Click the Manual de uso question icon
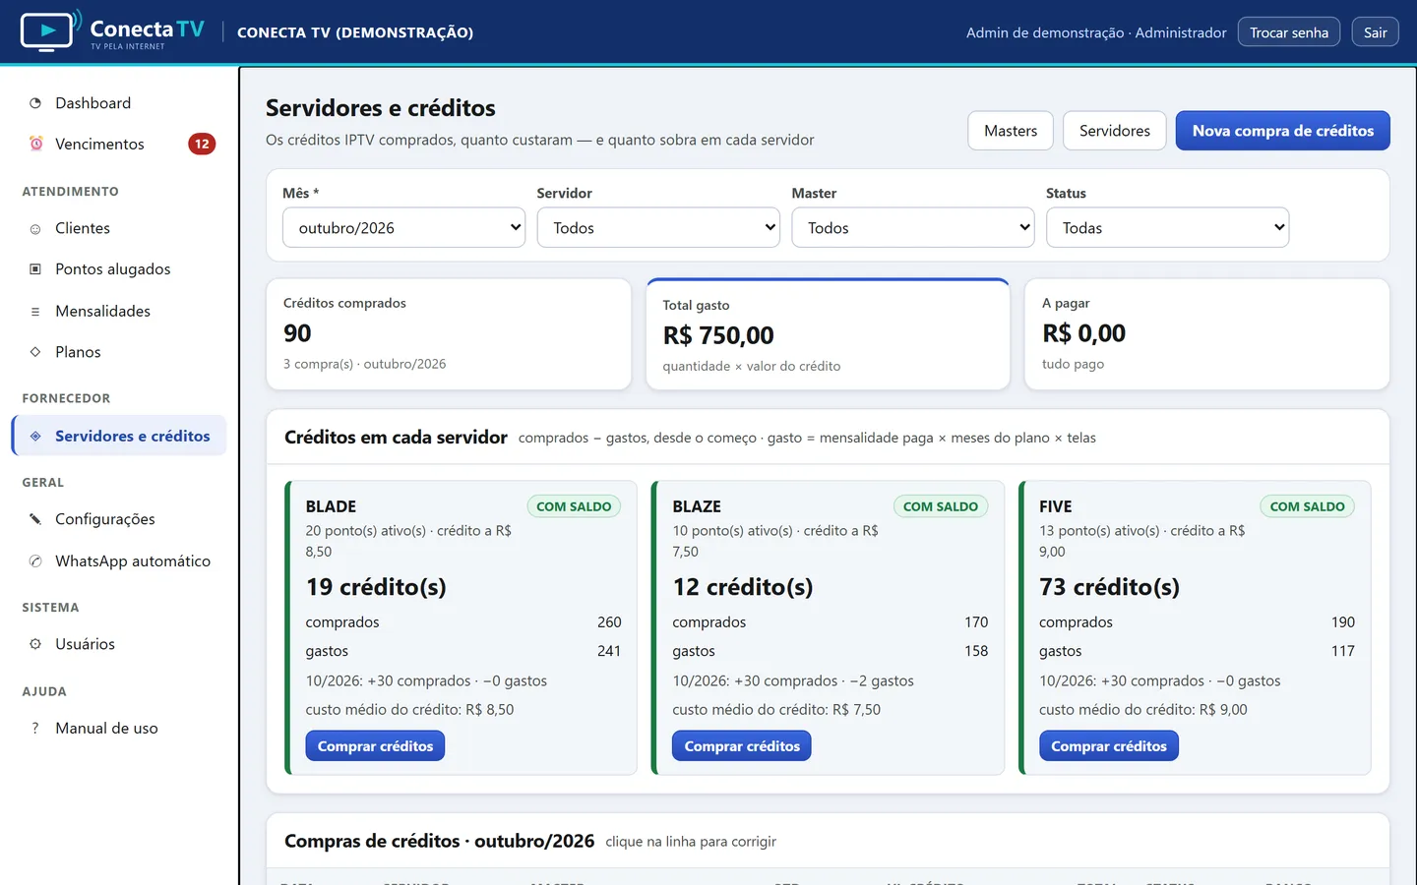This screenshot has width=1417, height=885. pyautogui.click(x=35, y=729)
